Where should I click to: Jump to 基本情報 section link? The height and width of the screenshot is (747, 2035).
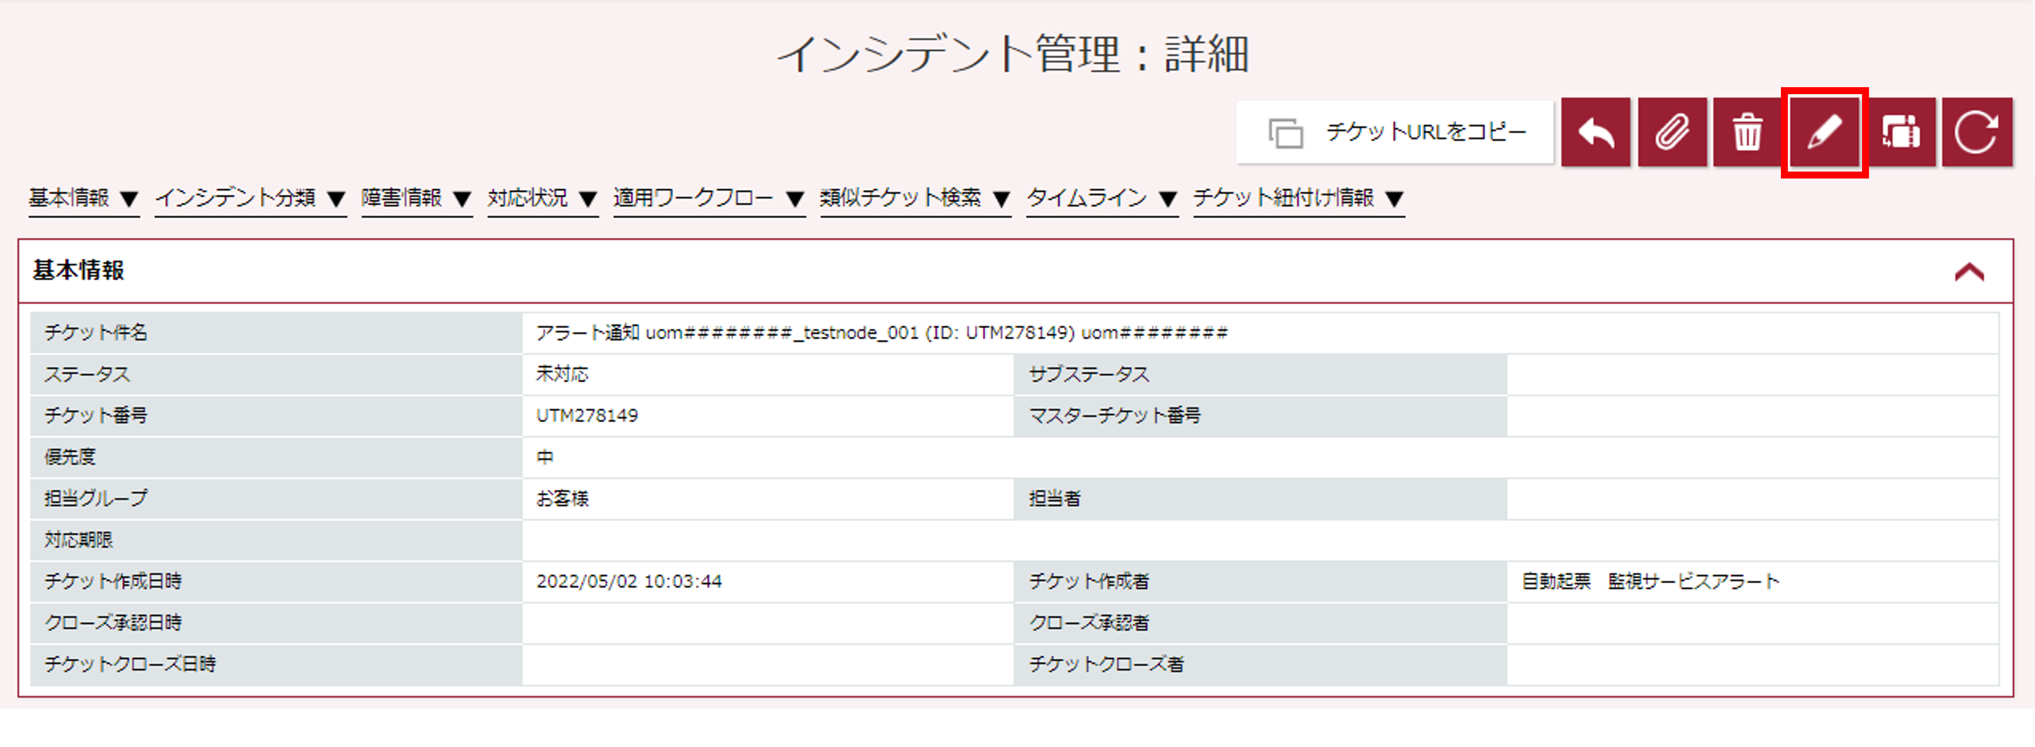click(x=84, y=198)
